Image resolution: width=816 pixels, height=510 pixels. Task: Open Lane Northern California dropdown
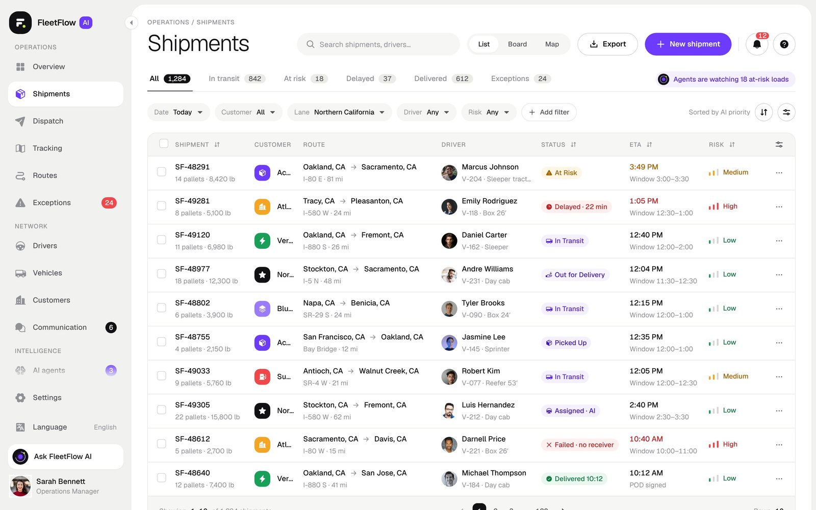340,112
